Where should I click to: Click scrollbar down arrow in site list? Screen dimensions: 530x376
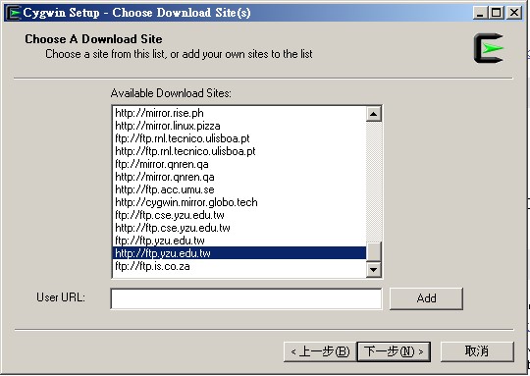374,270
